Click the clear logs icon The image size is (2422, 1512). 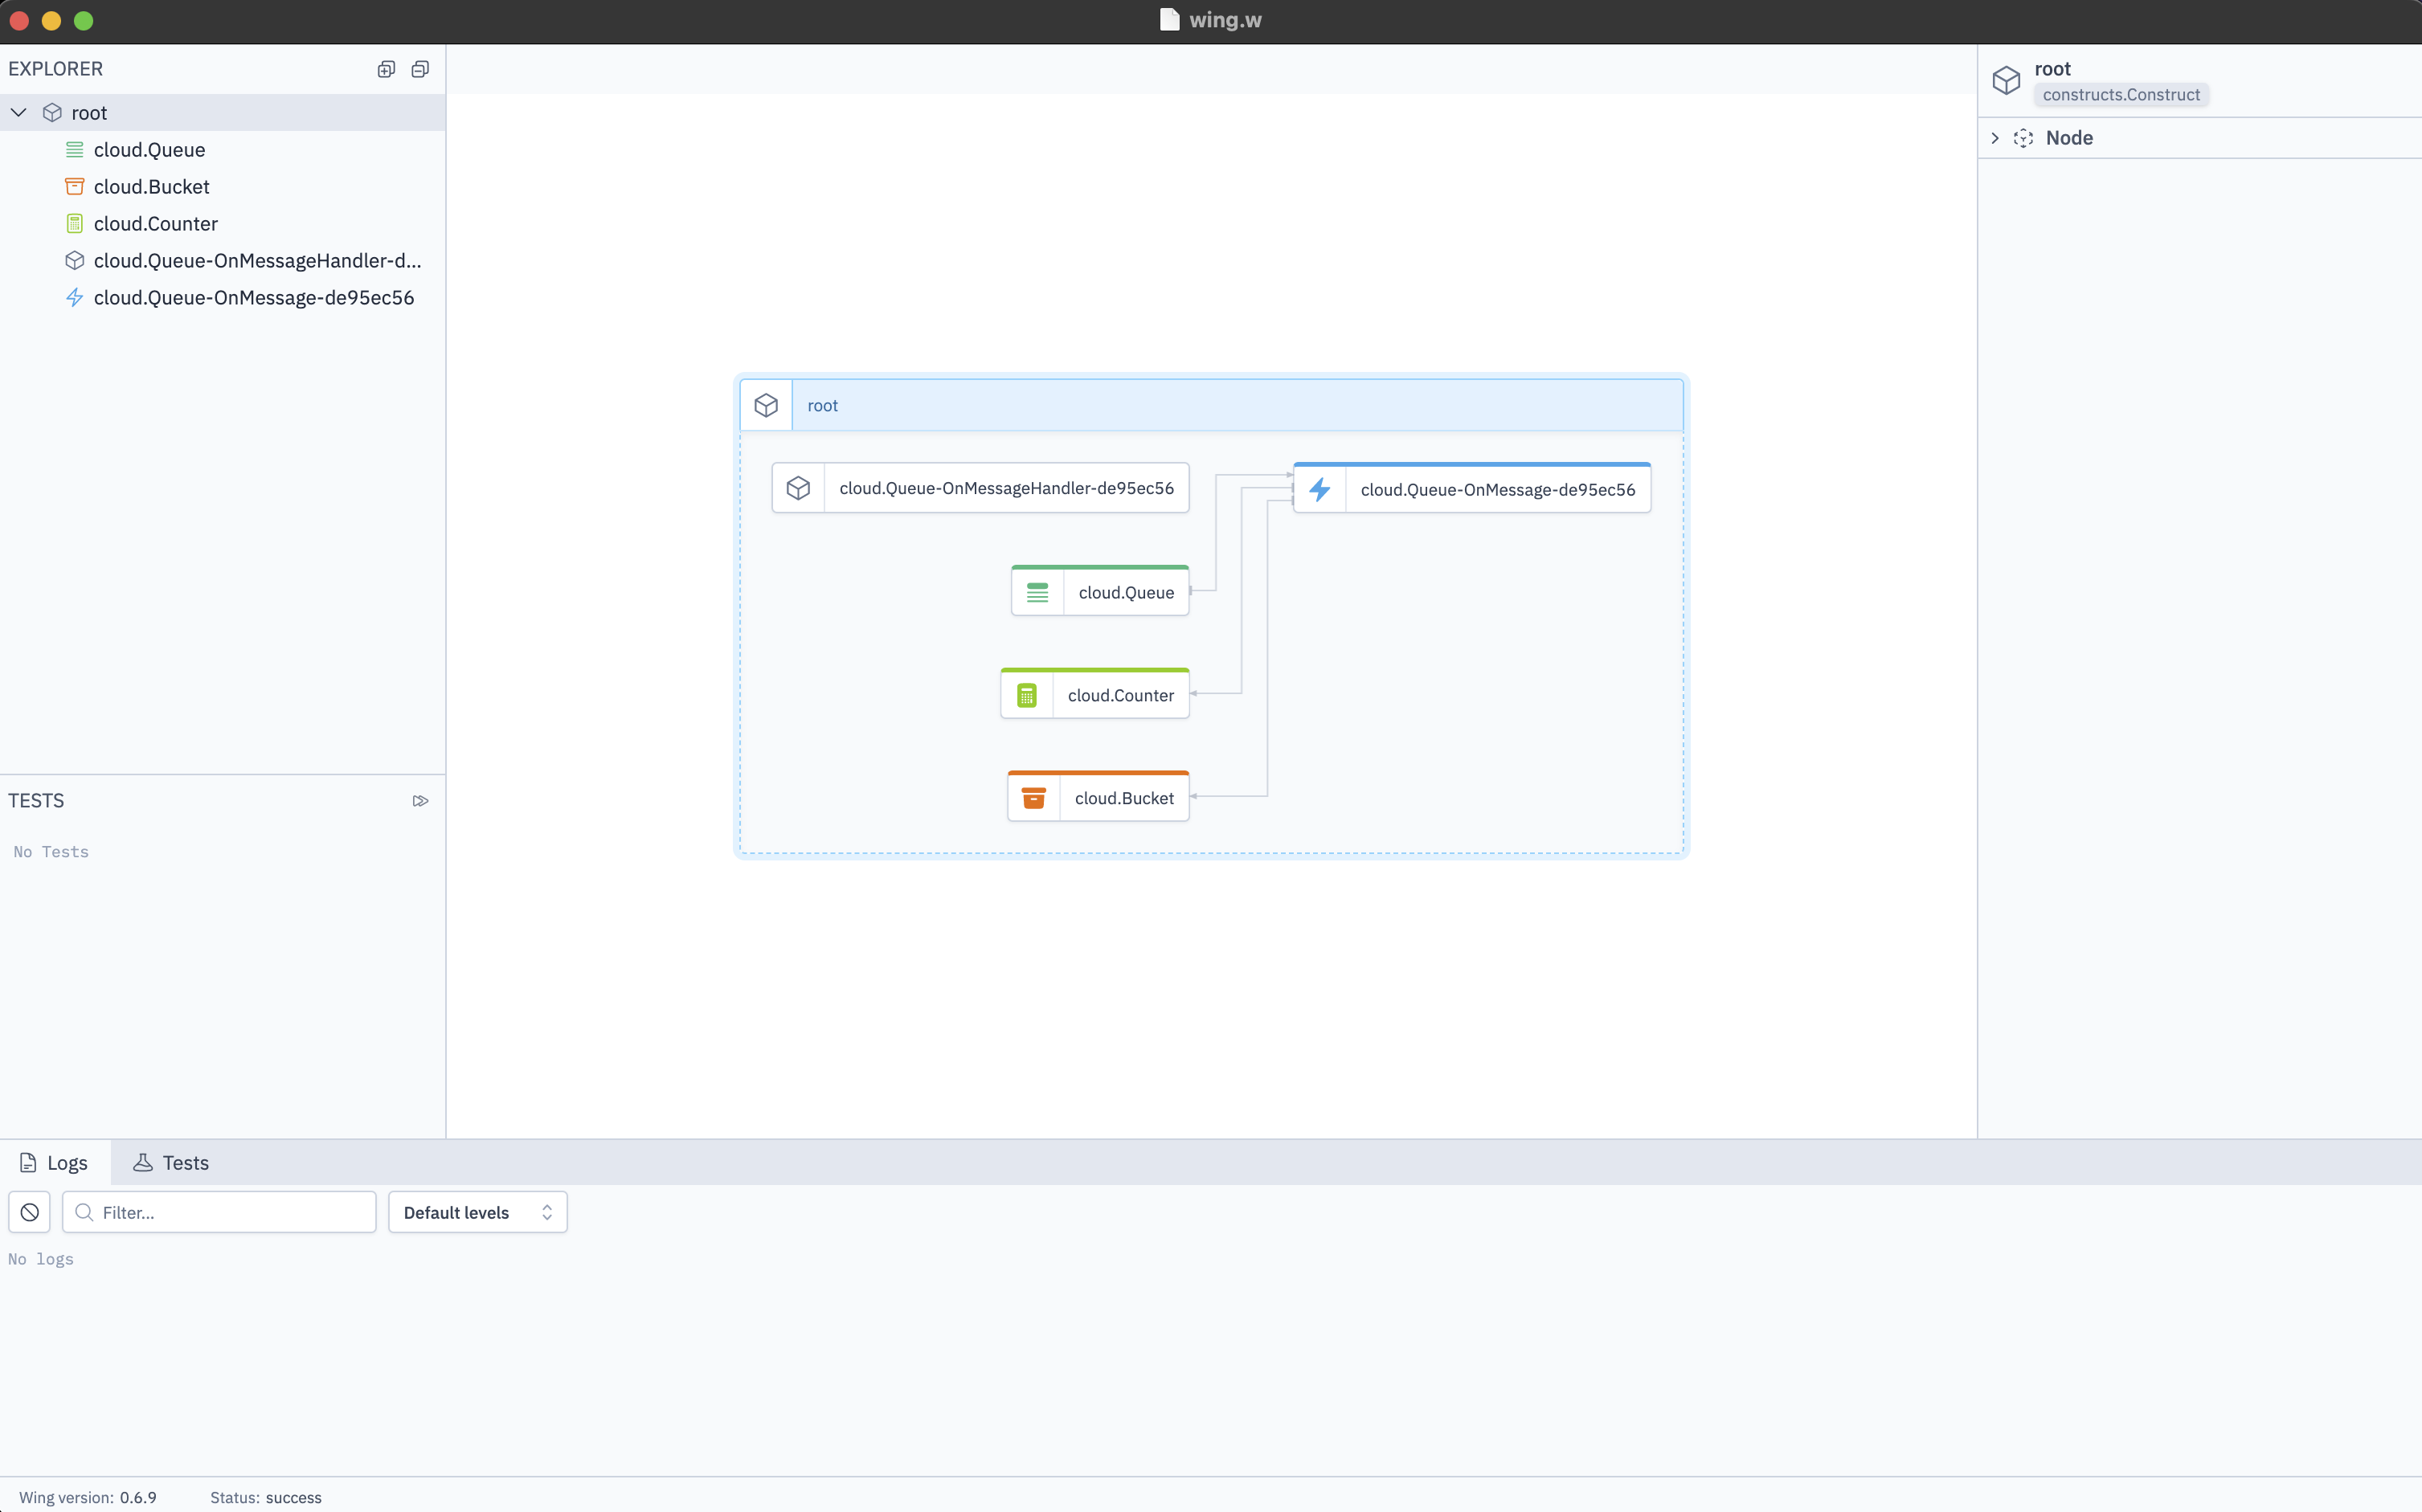click(30, 1212)
